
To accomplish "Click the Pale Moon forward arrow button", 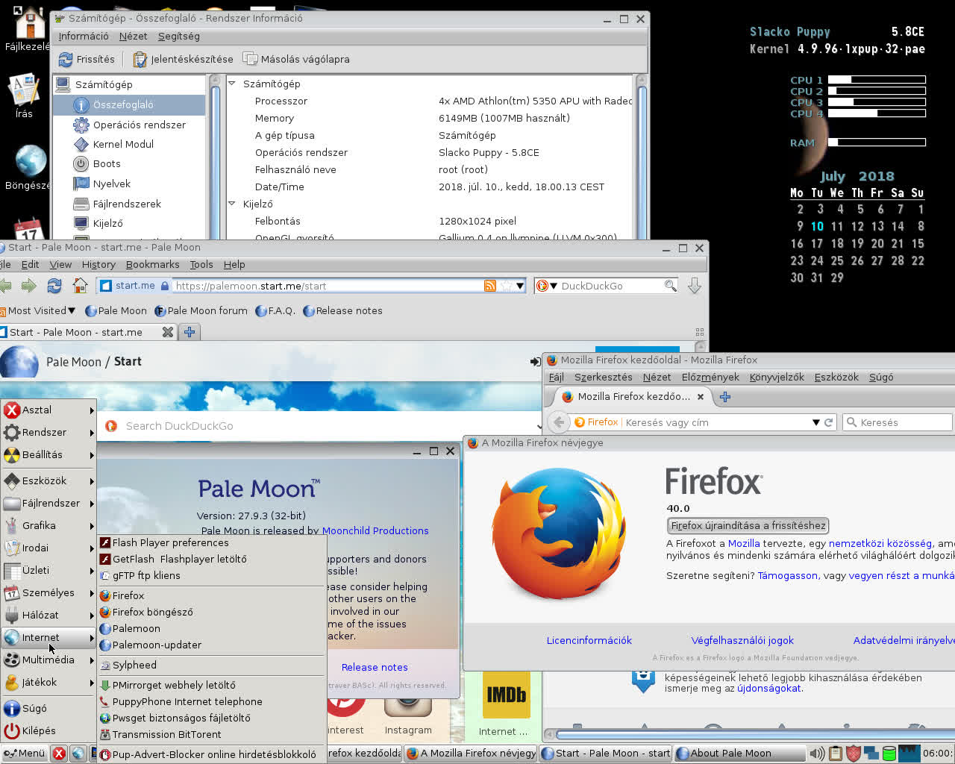I will pos(29,285).
